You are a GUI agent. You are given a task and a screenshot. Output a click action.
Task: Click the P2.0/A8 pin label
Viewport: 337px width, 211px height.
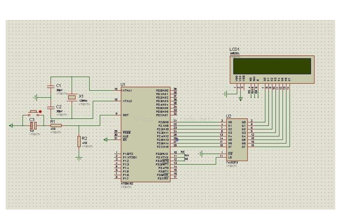(163, 122)
